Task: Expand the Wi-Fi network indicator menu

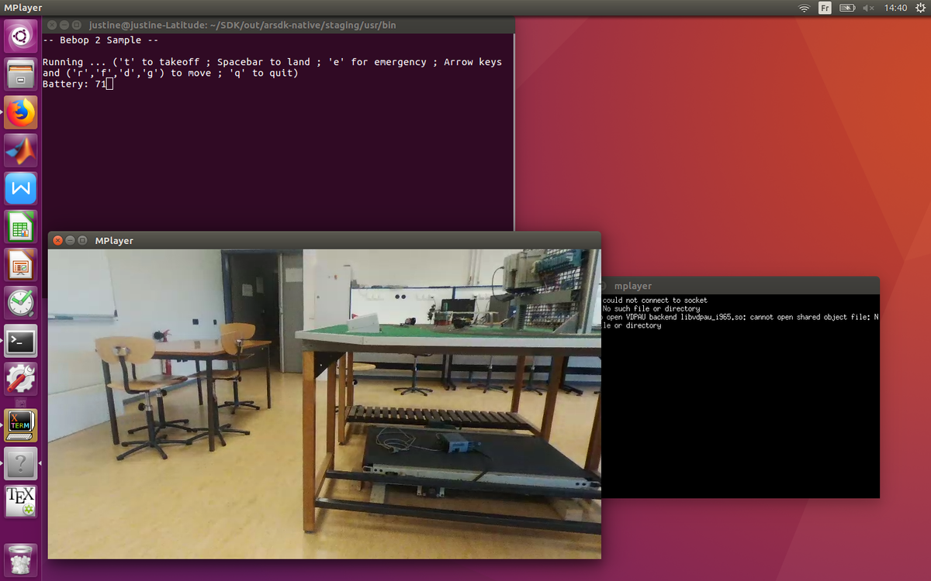Action: [x=804, y=8]
